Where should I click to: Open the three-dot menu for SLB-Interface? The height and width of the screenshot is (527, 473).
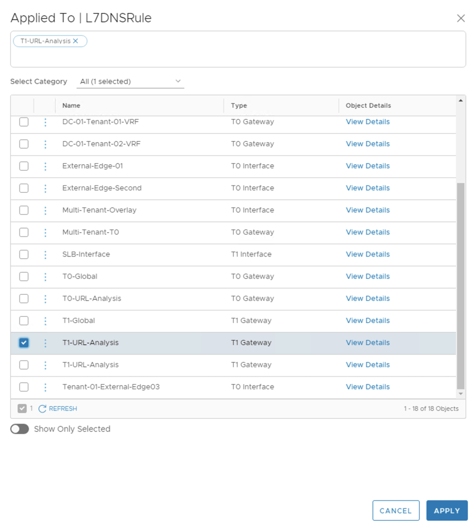45,254
